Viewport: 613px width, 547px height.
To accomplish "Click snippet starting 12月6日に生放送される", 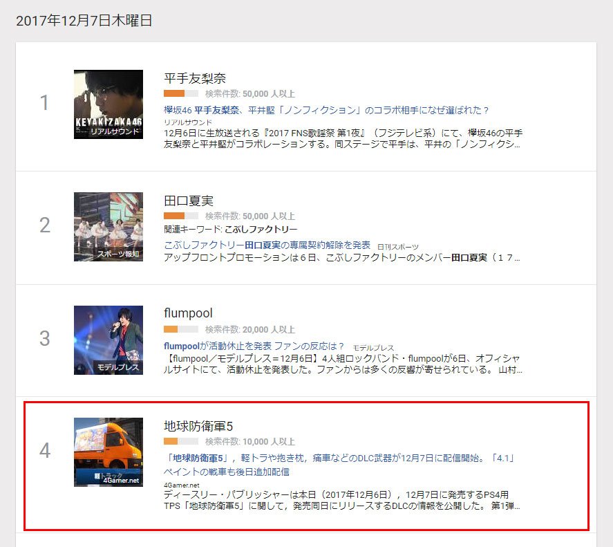I will pos(343,138).
